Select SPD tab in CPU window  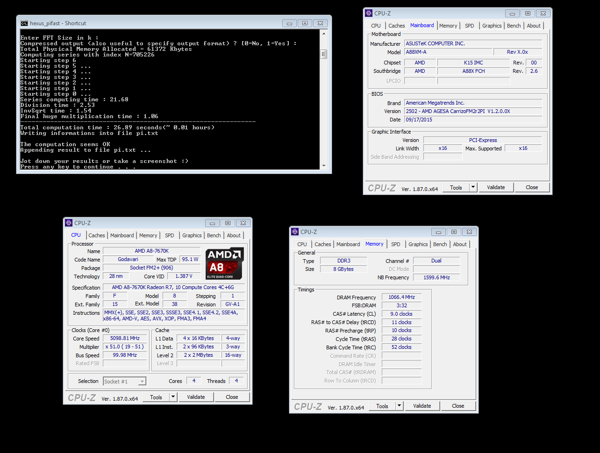pos(170,235)
